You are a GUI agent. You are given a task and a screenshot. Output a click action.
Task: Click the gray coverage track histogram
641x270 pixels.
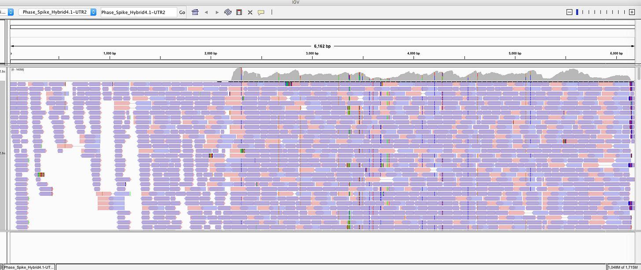tap(431, 75)
